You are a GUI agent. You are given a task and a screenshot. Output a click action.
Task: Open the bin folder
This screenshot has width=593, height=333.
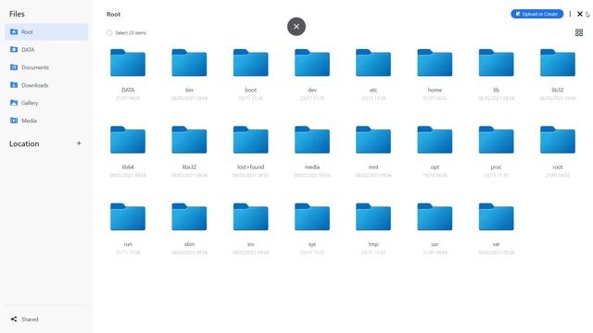pos(189,63)
